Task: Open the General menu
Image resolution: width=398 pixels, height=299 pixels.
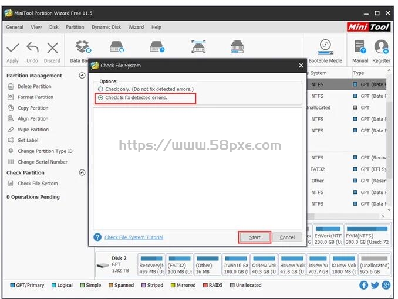Action: click(15, 27)
